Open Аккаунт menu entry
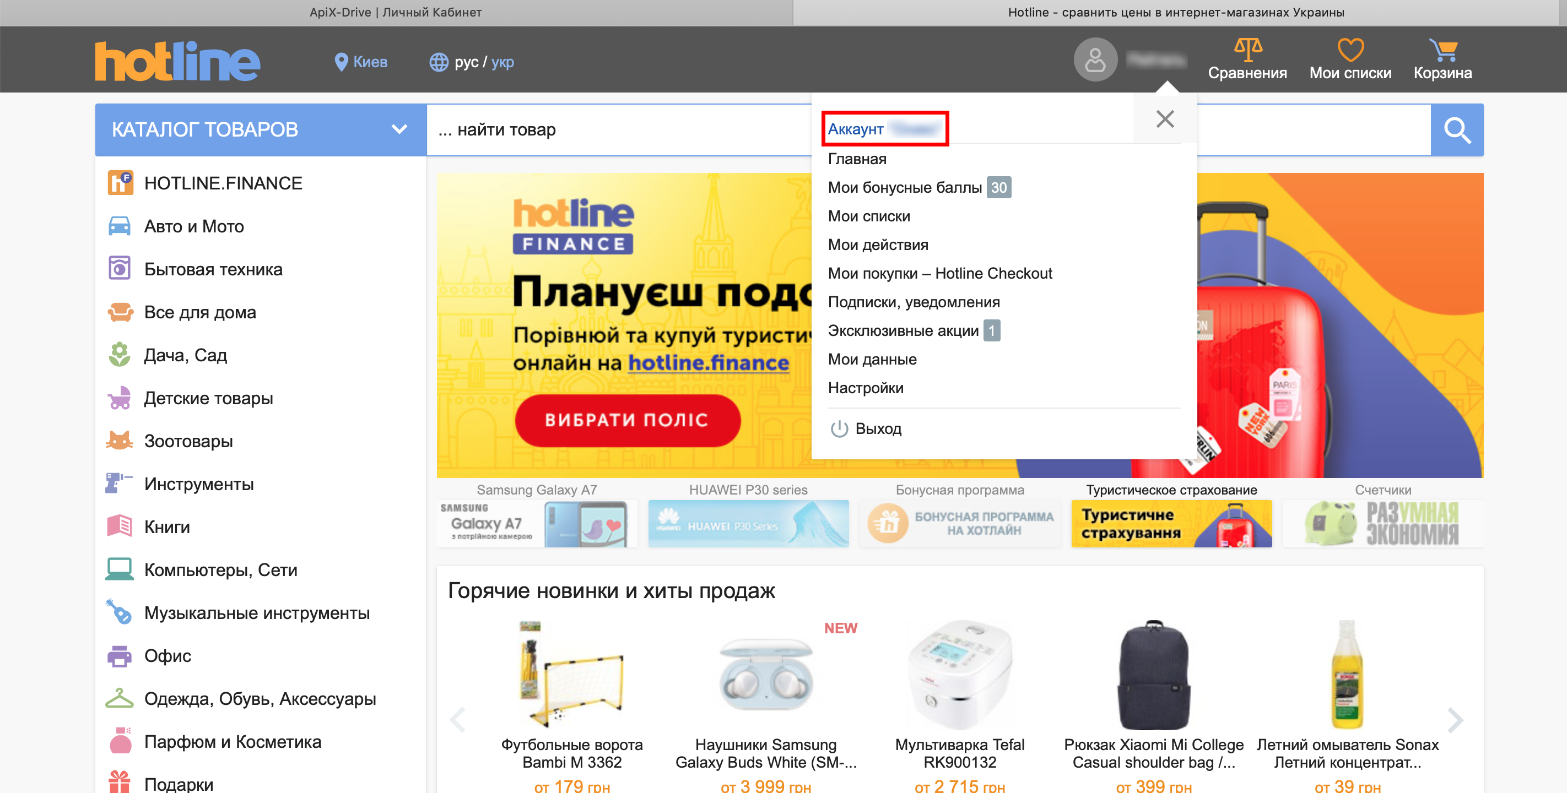 point(884,129)
